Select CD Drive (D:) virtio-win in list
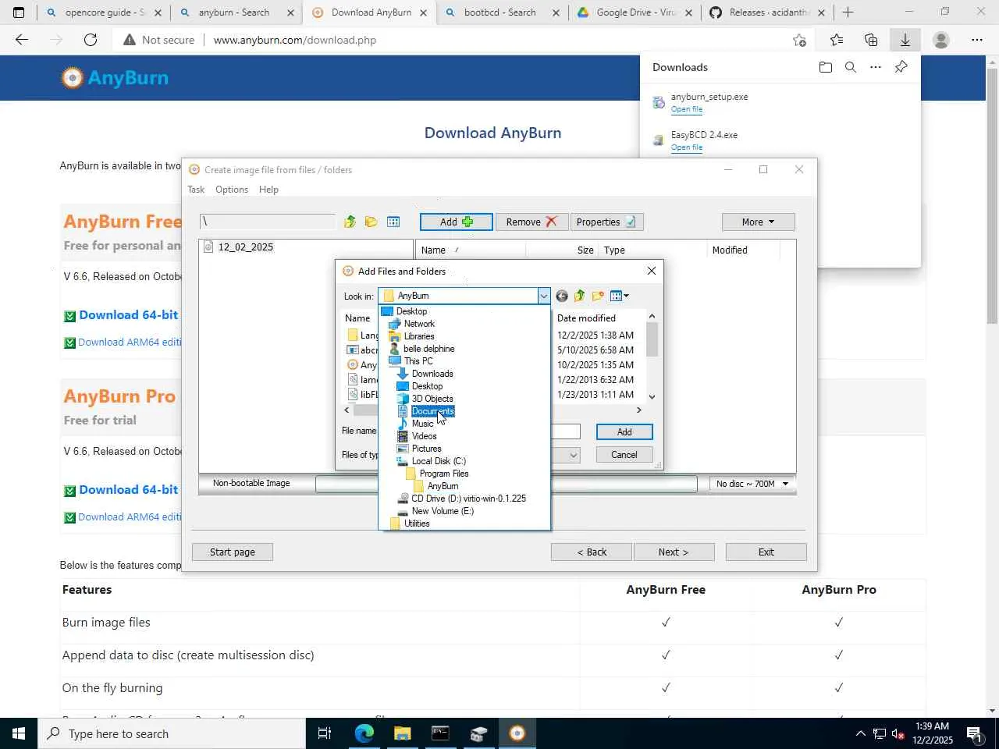This screenshot has width=999, height=749. [468, 499]
